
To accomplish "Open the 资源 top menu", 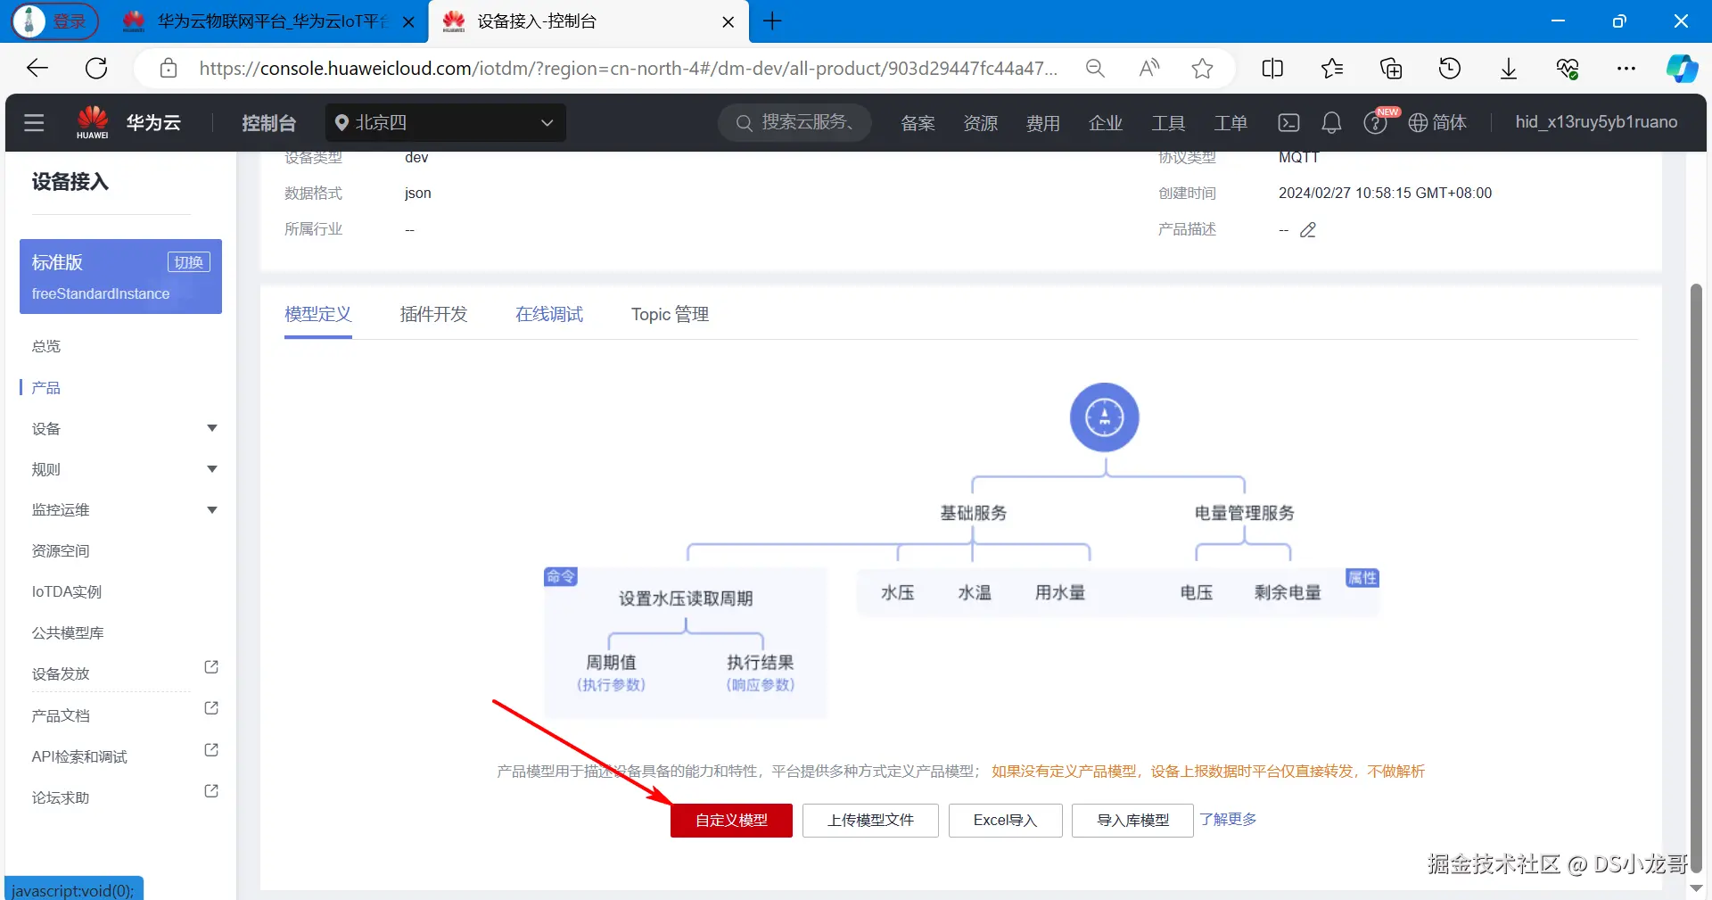I will (980, 123).
